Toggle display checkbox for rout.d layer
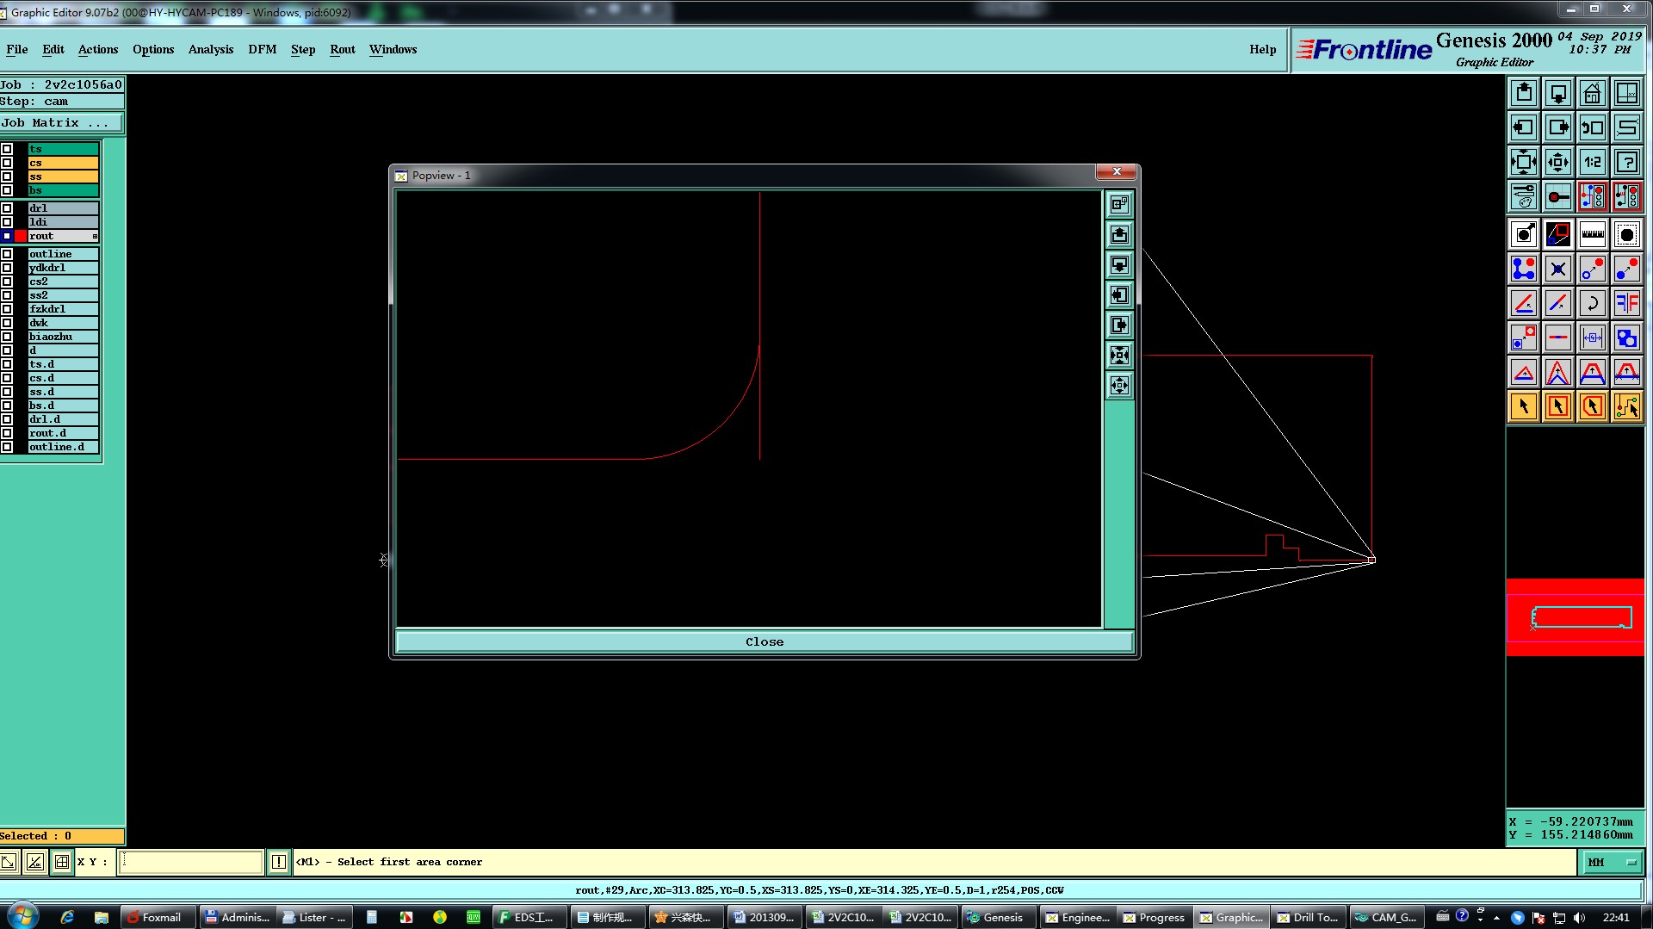Screen dimensions: 1653x929 tap(7, 433)
